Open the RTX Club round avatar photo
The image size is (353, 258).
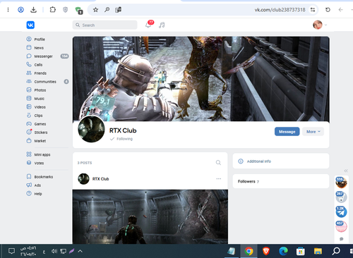91,129
